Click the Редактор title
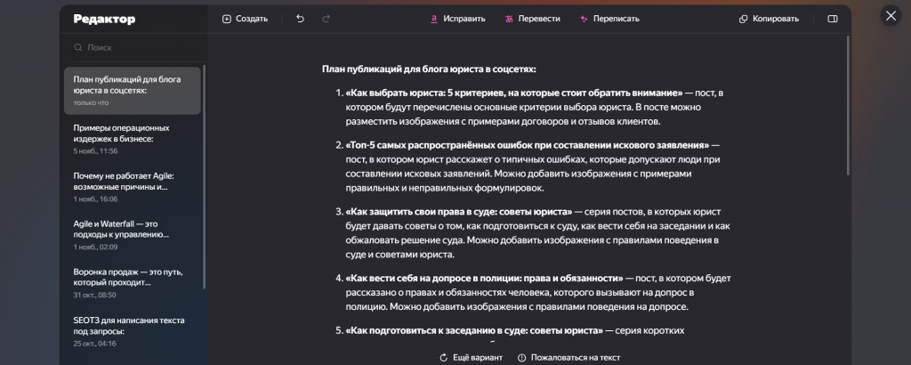 (x=105, y=20)
